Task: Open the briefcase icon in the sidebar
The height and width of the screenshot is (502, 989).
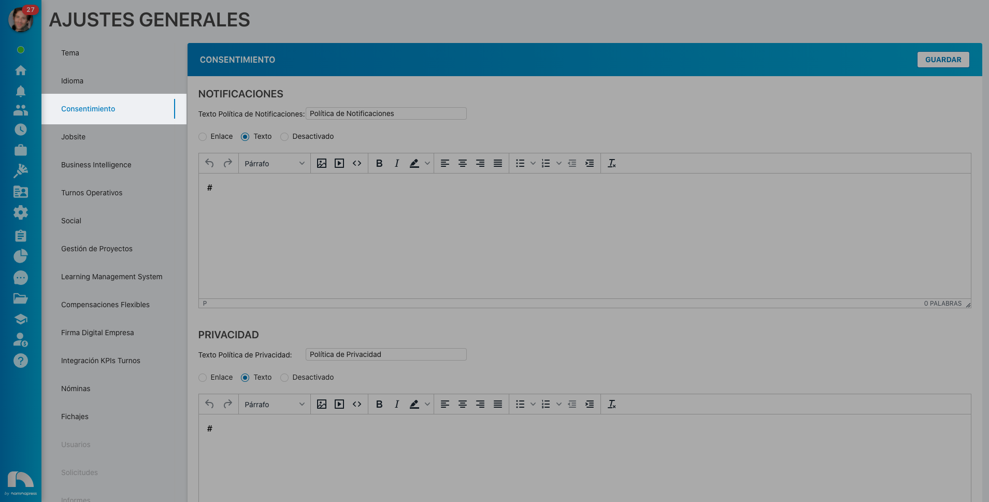Action: point(21,150)
